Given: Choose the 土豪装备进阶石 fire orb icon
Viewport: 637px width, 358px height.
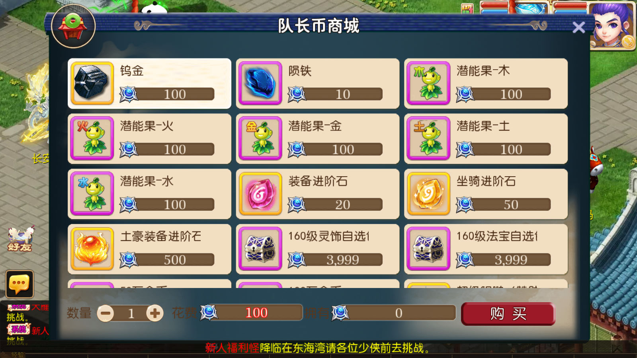Looking at the screenshot, I should (x=92, y=249).
